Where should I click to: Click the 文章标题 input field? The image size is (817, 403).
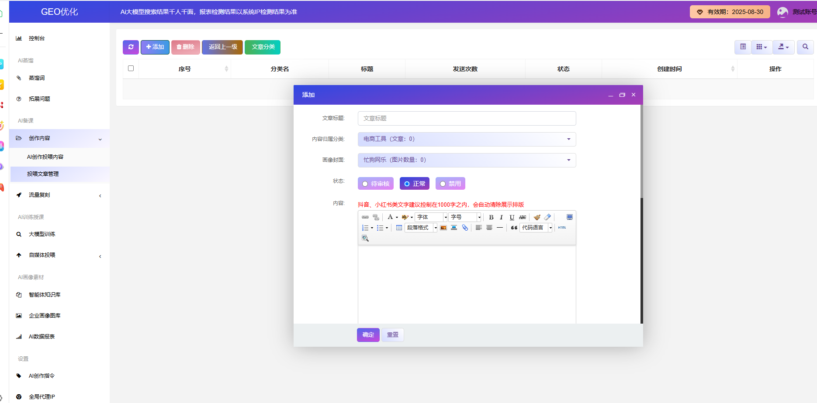(467, 119)
